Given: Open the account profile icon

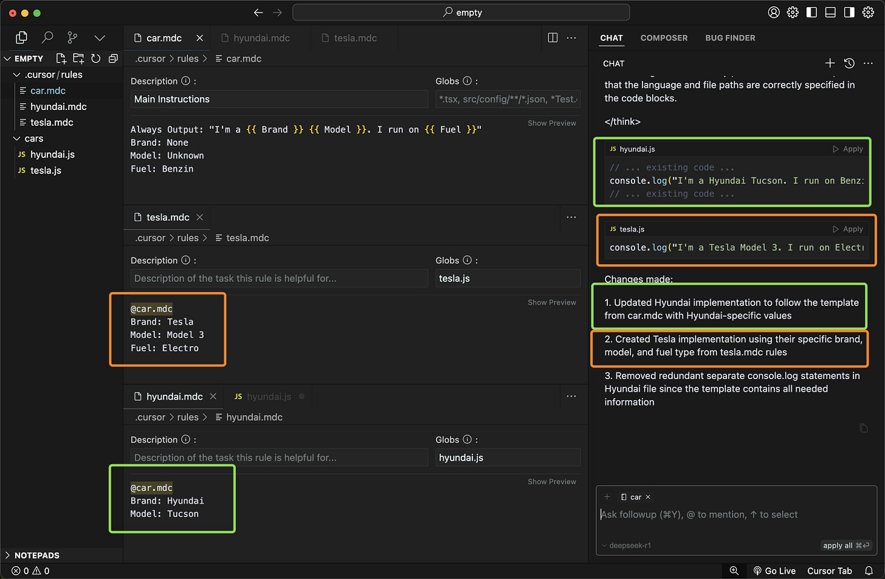Looking at the screenshot, I should pyautogui.click(x=774, y=12).
